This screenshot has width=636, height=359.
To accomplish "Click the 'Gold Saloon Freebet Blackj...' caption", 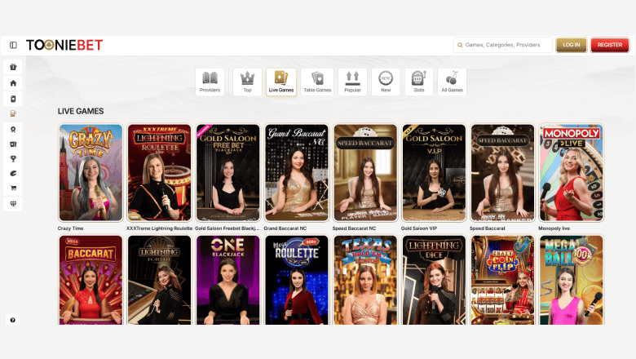I will click(227, 228).
